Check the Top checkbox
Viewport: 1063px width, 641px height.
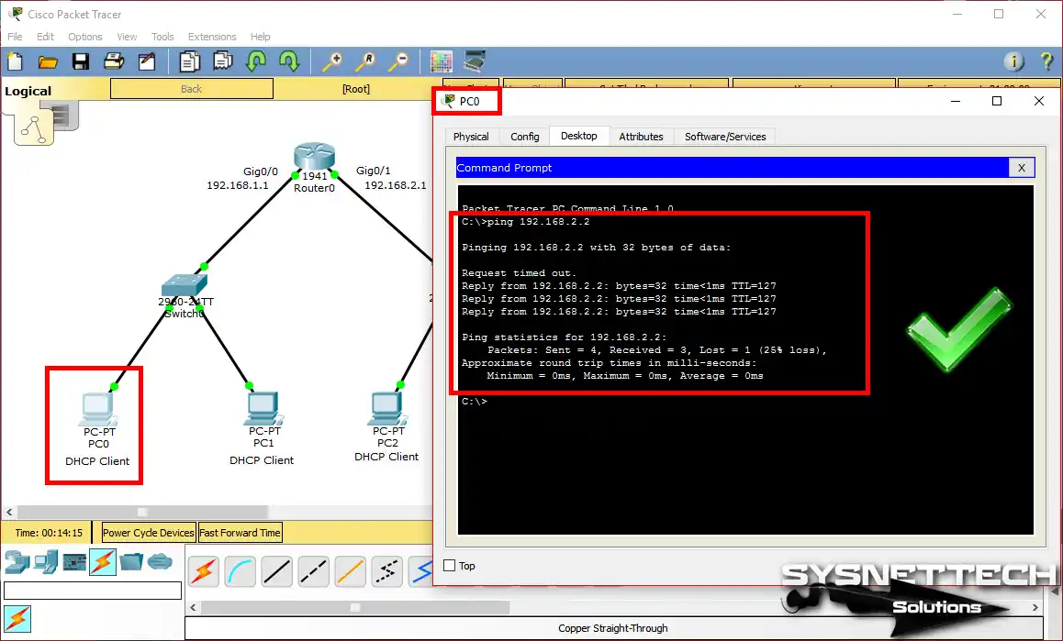449,566
